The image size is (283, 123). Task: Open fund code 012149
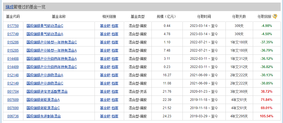pos(13,83)
